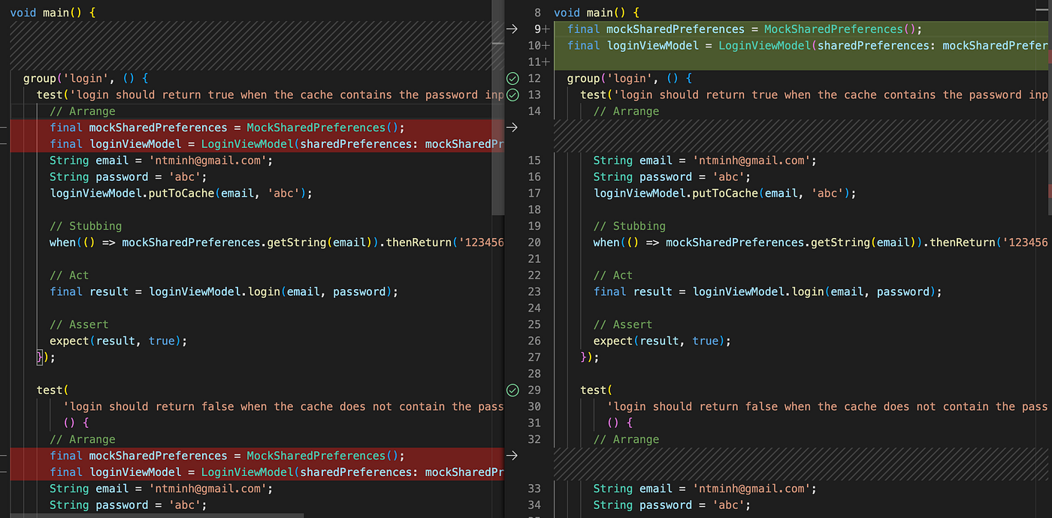Click the green check circle beside line 29
This screenshot has width=1052, height=518.
pos(512,390)
